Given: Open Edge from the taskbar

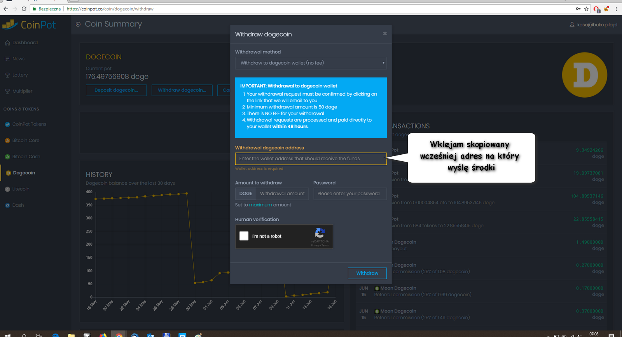Looking at the screenshot, I should (x=55, y=335).
